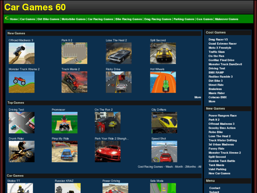Viewport: 257px width, 193px height.
Task: Open 3d Urban Madness in the sidebar
Action: pos(221,144)
